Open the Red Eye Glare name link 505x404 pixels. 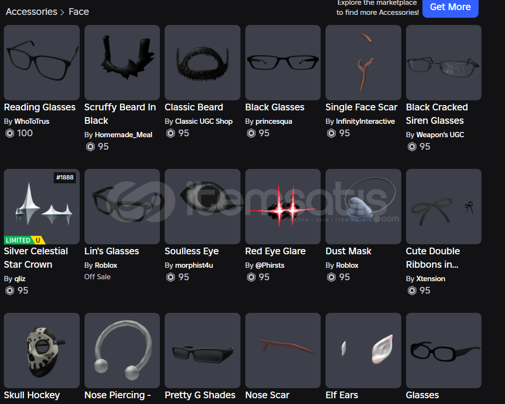(x=276, y=251)
